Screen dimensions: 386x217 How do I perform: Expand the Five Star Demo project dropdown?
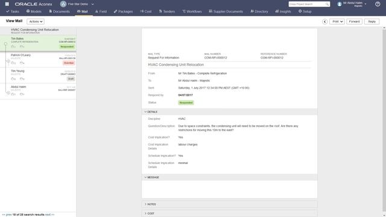pyautogui.click(x=92, y=4)
